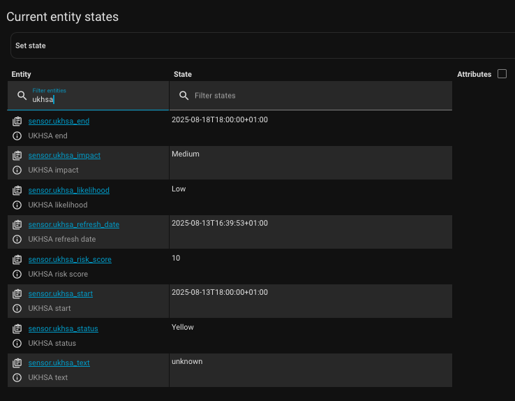The image size is (515, 401).
Task: Click the search icon in entity filter
Action: pos(22,96)
